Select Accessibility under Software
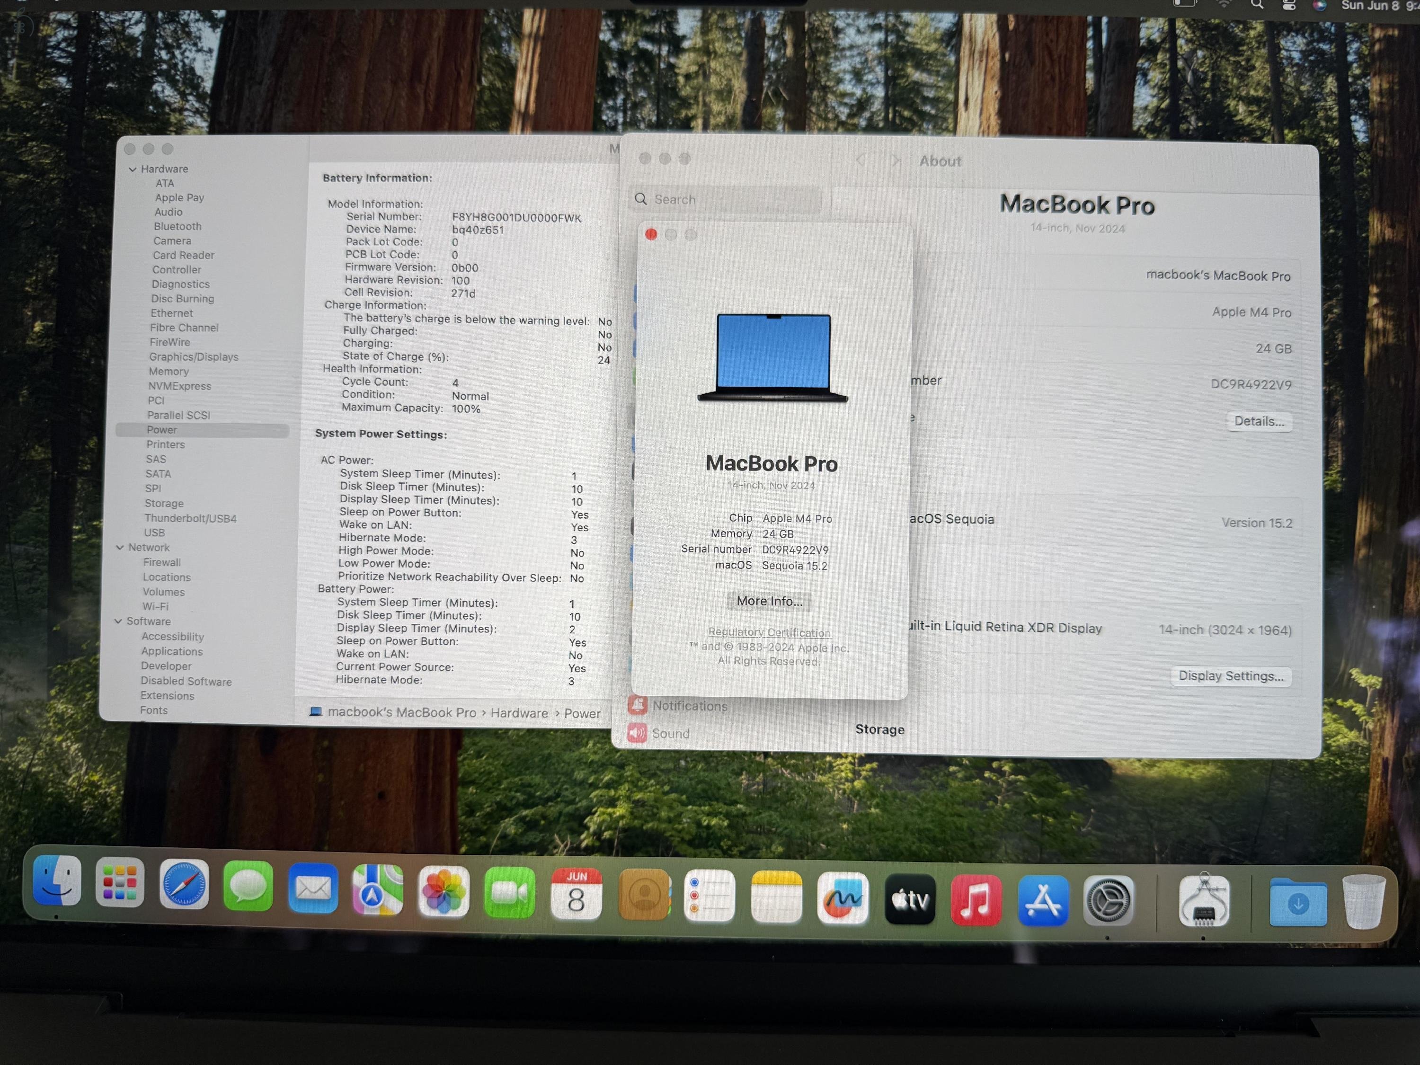 (x=173, y=637)
